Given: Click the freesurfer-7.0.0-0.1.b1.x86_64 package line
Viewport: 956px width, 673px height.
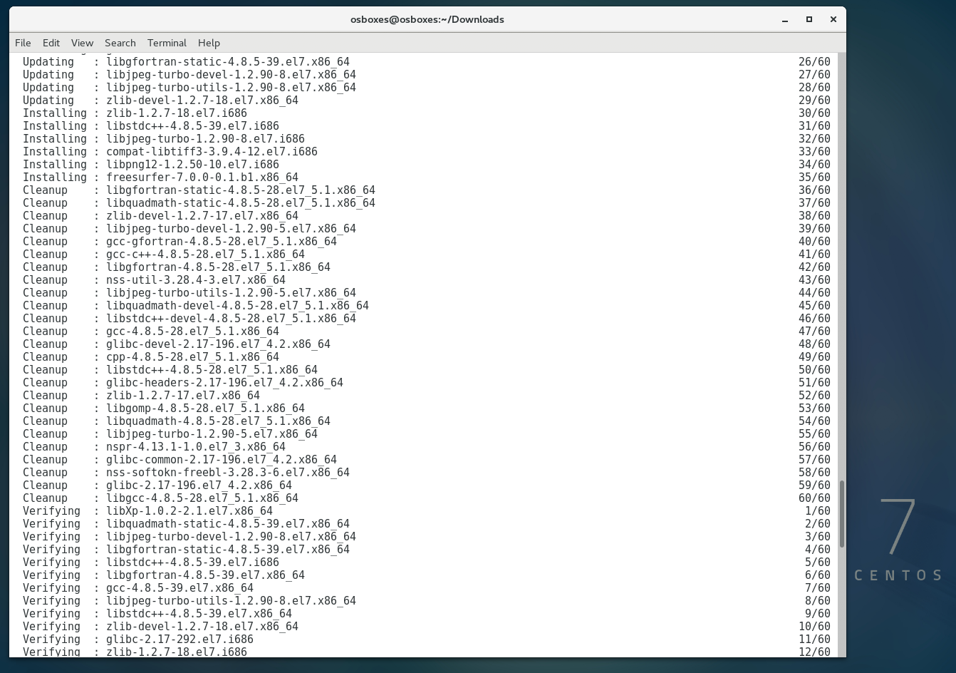Looking at the screenshot, I should [202, 178].
